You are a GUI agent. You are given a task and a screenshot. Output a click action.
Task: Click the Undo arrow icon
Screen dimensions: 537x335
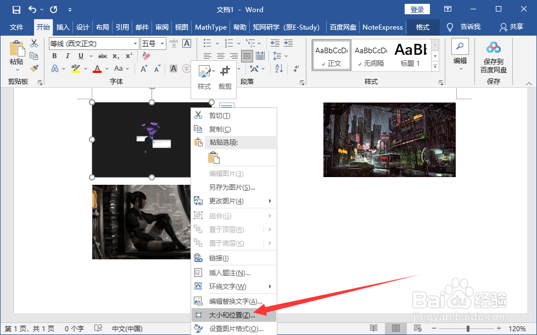coord(32,9)
